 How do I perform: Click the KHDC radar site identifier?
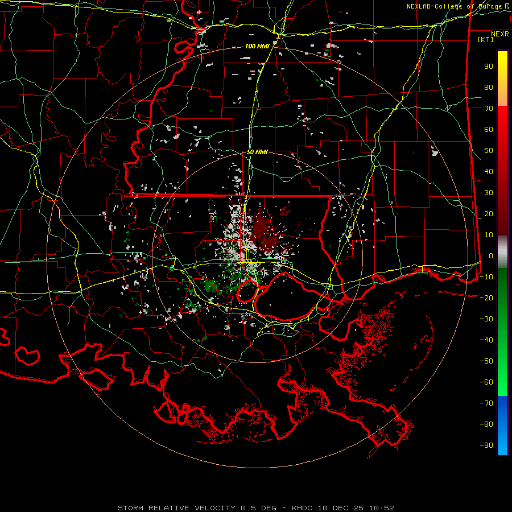click(x=302, y=508)
